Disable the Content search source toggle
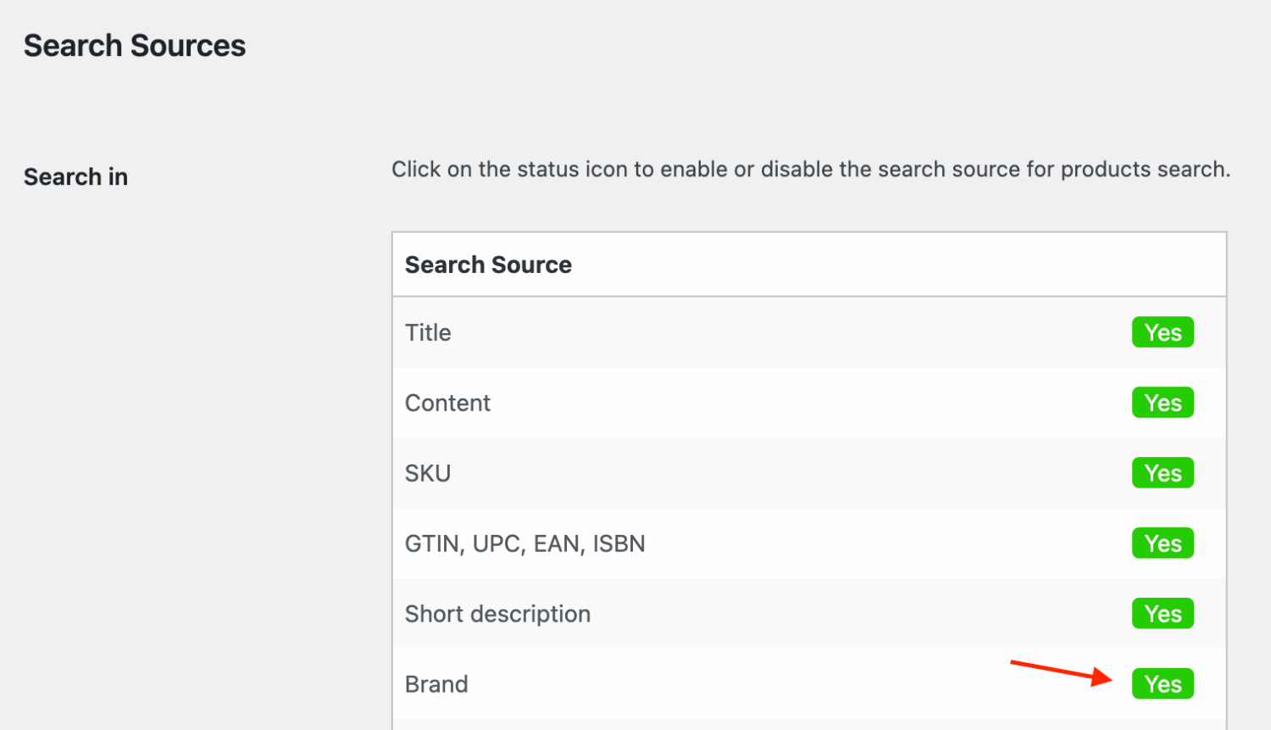Screen dimensions: 1271x730 click(1163, 403)
